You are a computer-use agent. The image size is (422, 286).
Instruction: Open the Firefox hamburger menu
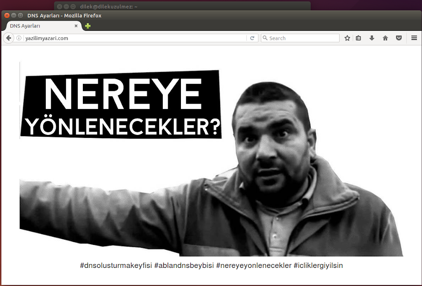pyautogui.click(x=414, y=38)
